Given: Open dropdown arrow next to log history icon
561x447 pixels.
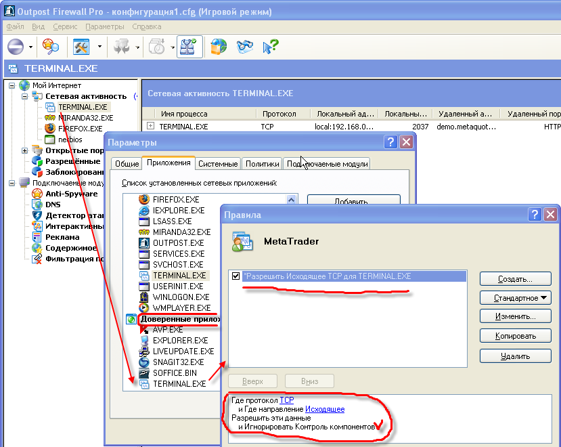Looking at the screenshot, I should 173,47.
